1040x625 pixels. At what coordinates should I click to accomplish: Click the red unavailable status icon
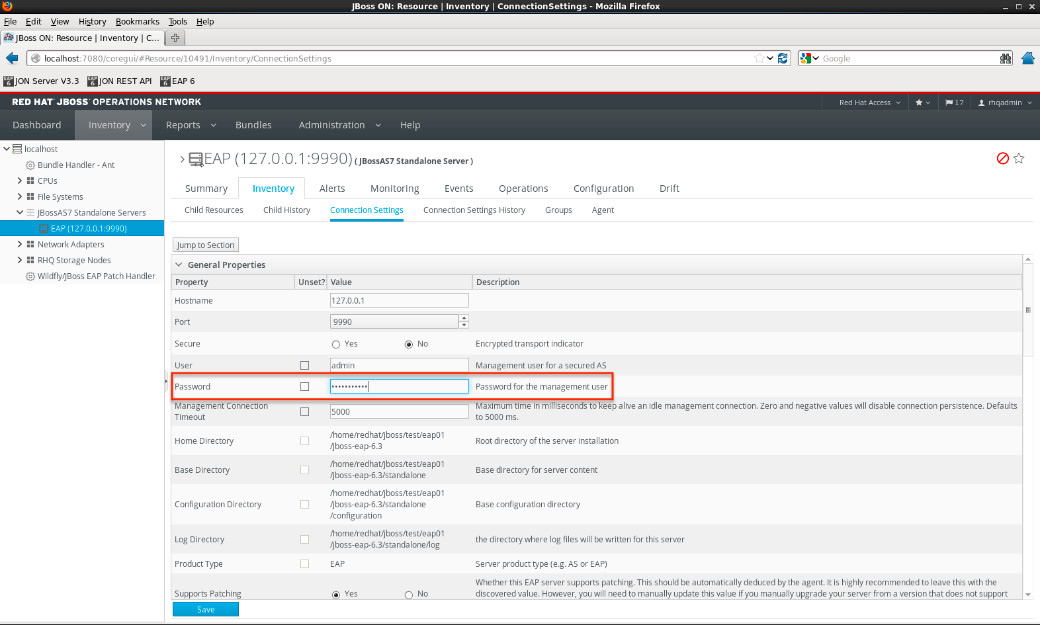(x=1002, y=159)
